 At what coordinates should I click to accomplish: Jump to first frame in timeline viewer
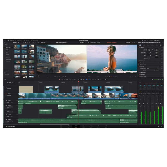coord(105,77)
